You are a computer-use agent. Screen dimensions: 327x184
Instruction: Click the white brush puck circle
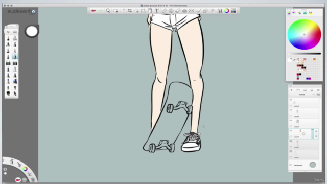point(32,32)
